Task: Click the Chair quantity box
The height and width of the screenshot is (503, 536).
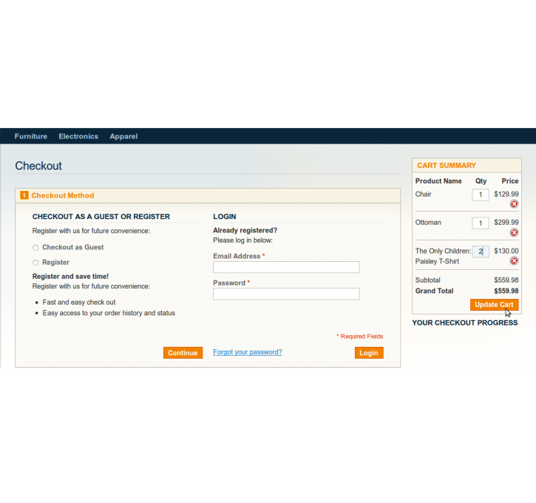Action: [x=481, y=195]
